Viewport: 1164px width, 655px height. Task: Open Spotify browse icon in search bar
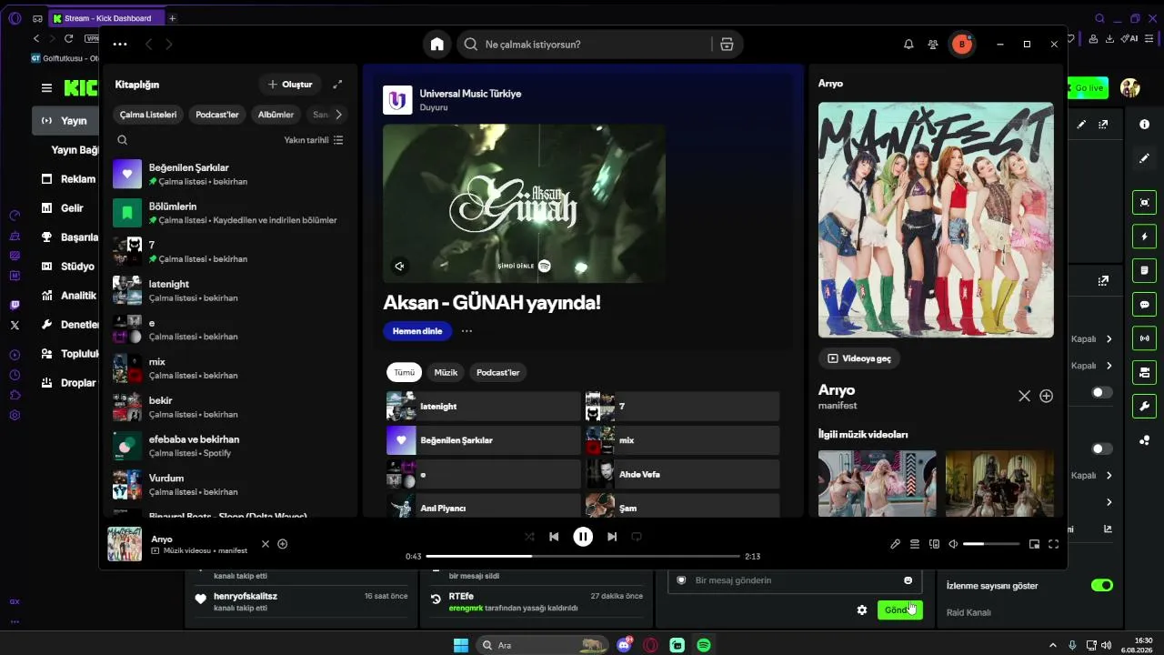[727, 44]
